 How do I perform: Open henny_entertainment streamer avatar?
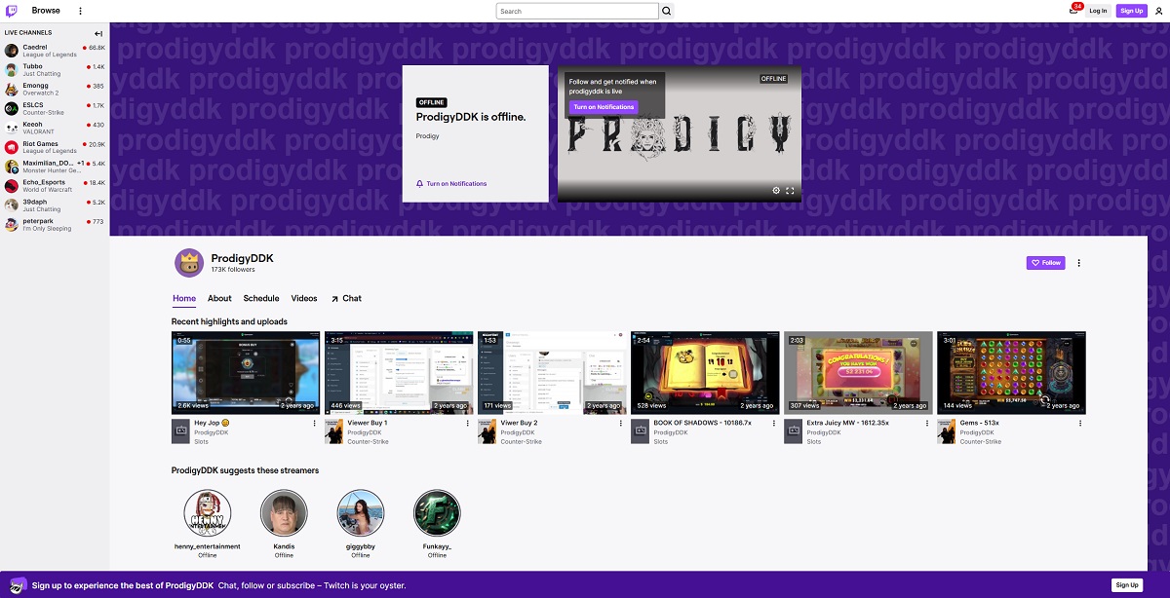coord(208,513)
